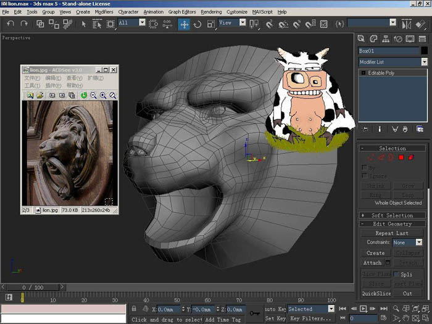Click the object color swatch beside Box01
This screenshot has height=324, width=432.
click(425, 51)
